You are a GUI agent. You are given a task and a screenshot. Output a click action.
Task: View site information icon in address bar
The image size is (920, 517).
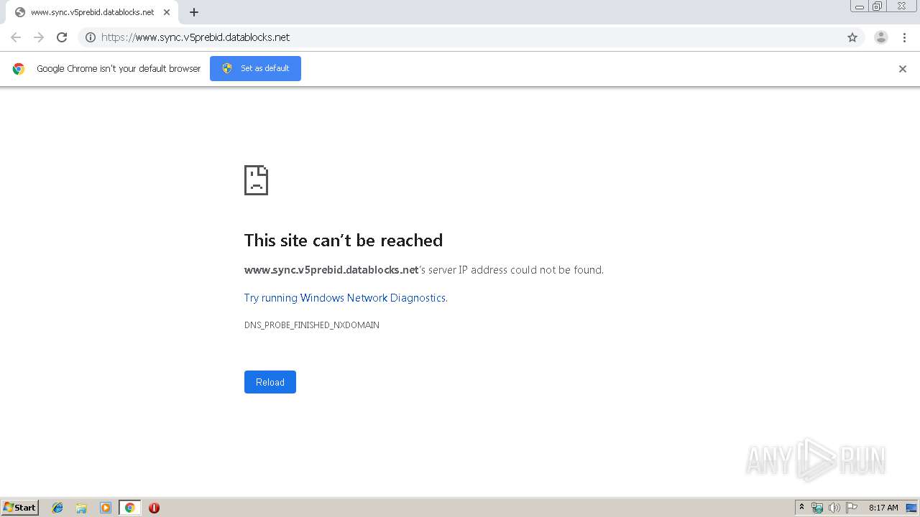click(91, 37)
